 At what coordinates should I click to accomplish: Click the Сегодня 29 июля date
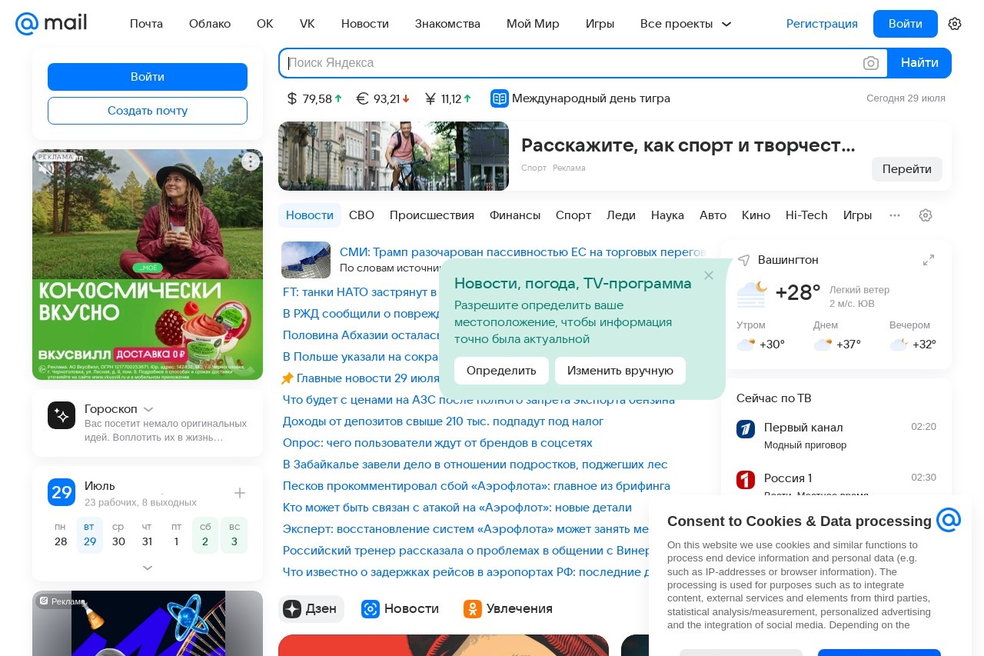(906, 98)
